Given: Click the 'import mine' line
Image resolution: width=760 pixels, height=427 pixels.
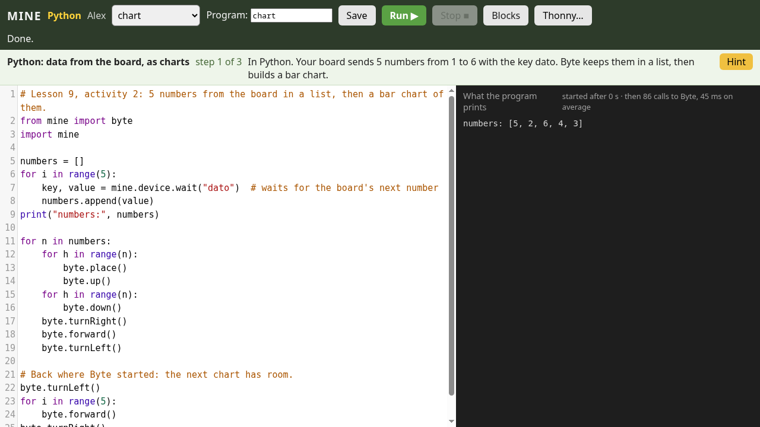Looking at the screenshot, I should [x=50, y=135].
